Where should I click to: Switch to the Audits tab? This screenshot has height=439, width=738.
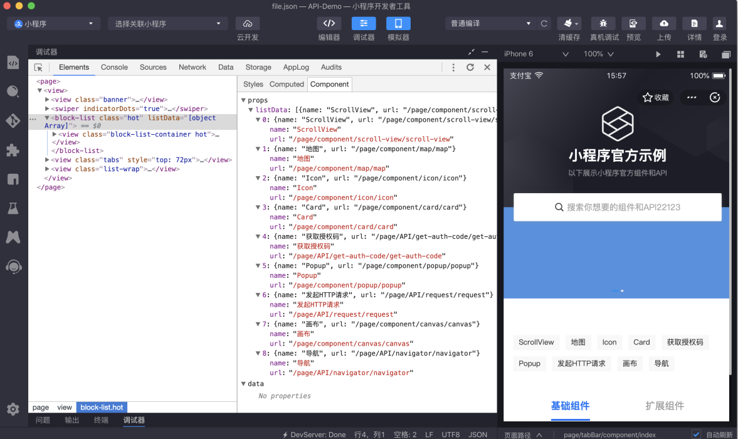click(x=331, y=67)
